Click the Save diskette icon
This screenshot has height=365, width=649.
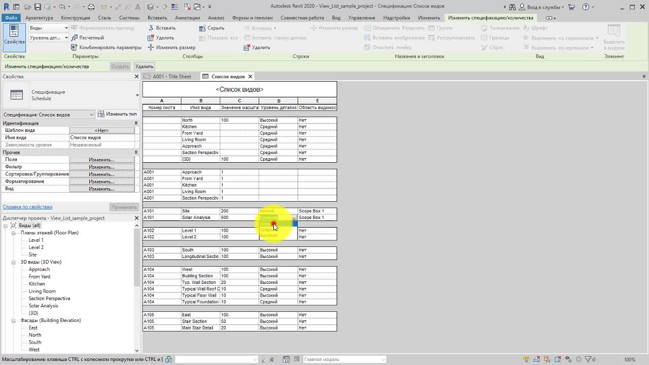coord(38,7)
